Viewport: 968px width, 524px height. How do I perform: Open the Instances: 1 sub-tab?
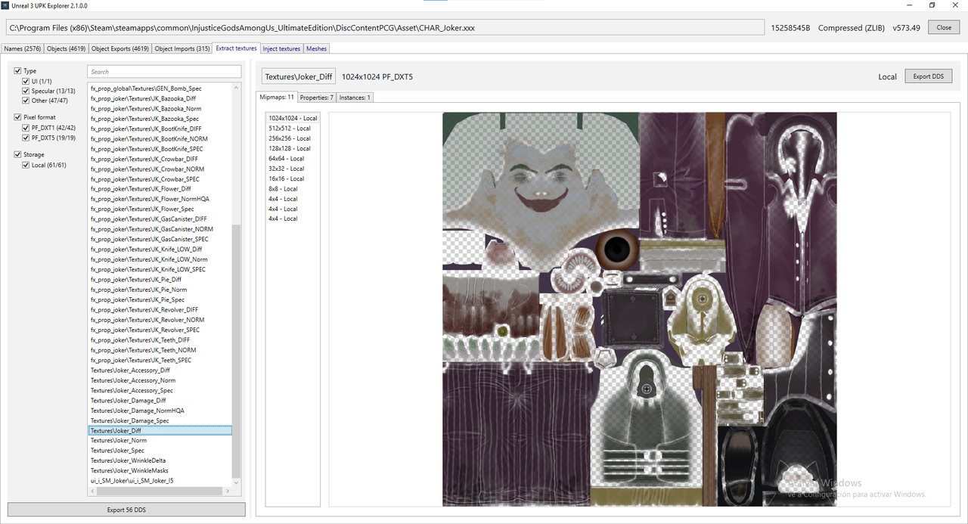354,98
